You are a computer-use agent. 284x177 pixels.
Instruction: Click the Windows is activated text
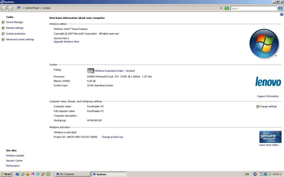pyautogui.click(x=65, y=132)
